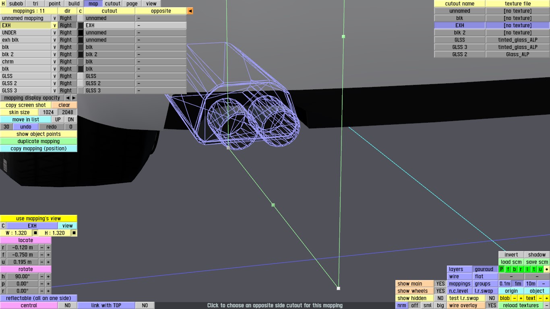Open the v dropdown for chrm mapping

[x=55, y=62]
